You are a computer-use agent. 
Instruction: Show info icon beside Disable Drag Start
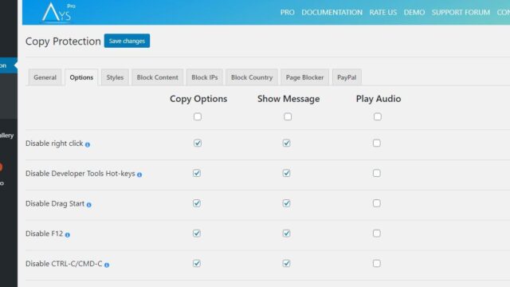pos(88,205)
